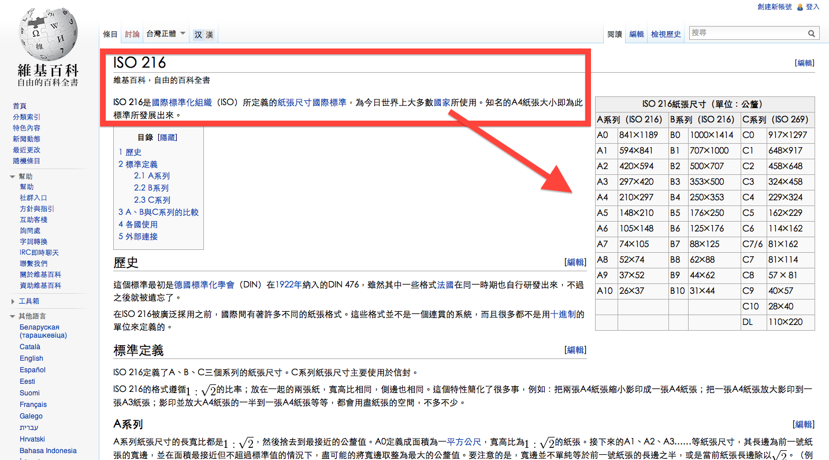The width and height of the screenshot is (829, 460).
Task: Open 詢問處 sidebar link
Action: pos(30,231)
